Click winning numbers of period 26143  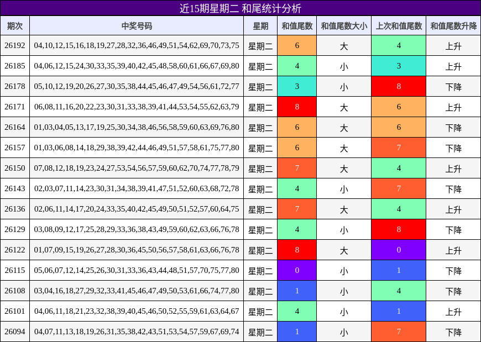pos(137,188)
